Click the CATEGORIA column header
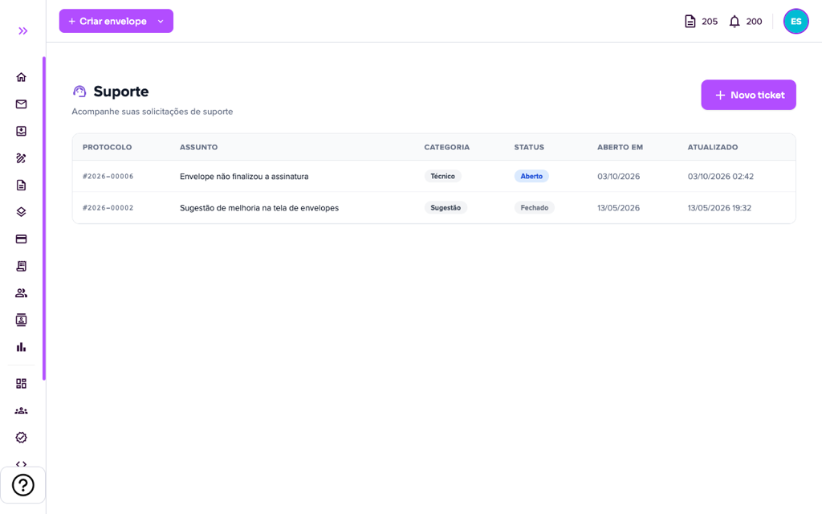Screen dimensions: 822x514 [446, 148]
